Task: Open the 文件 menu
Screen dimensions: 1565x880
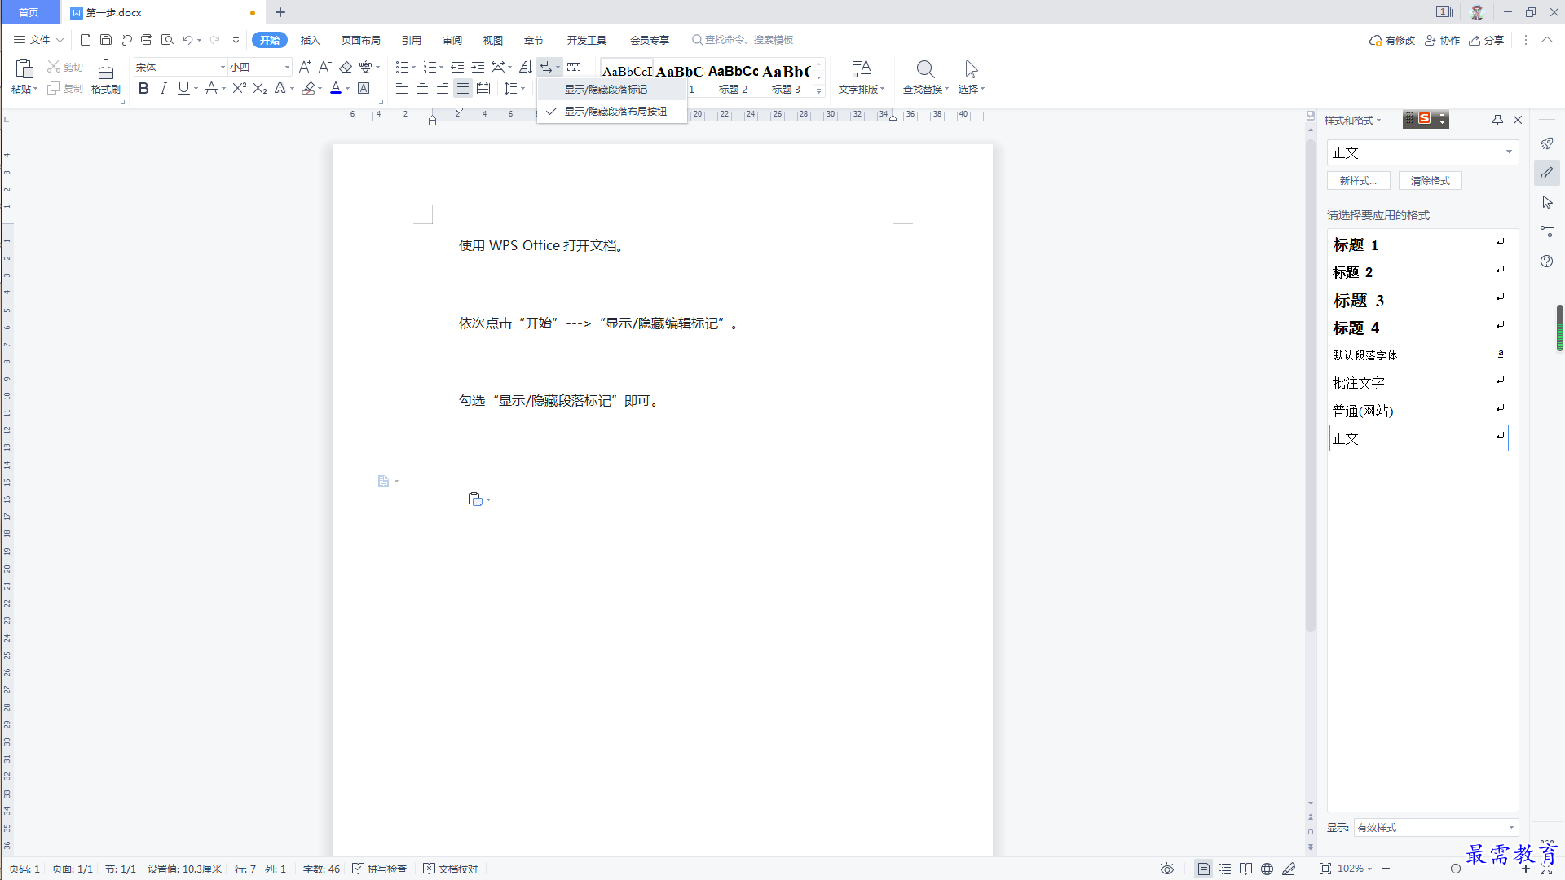Action: click(38, 40)
